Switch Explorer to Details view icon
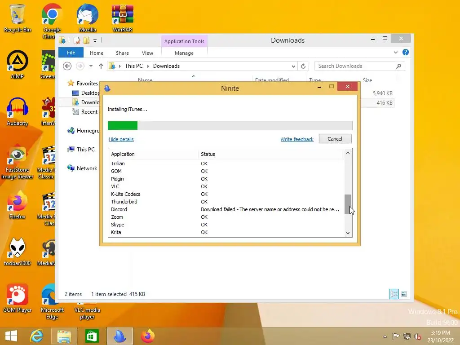 pyautogui.click(x=394, y=294)
